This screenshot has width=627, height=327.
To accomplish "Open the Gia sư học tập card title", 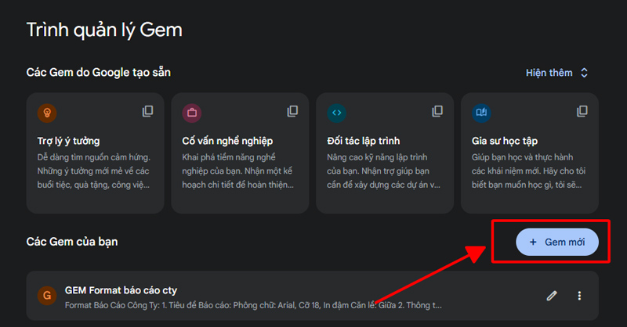I will coord(505,141).
